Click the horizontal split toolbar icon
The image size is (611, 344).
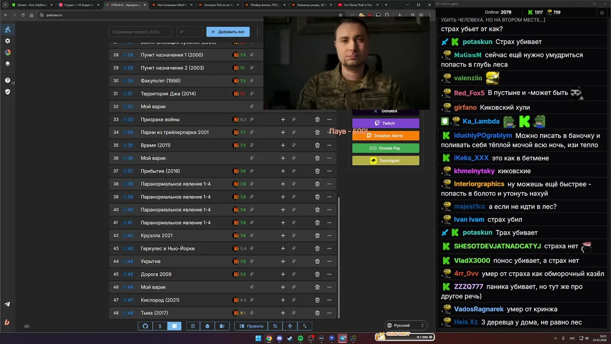pos(290,326)
